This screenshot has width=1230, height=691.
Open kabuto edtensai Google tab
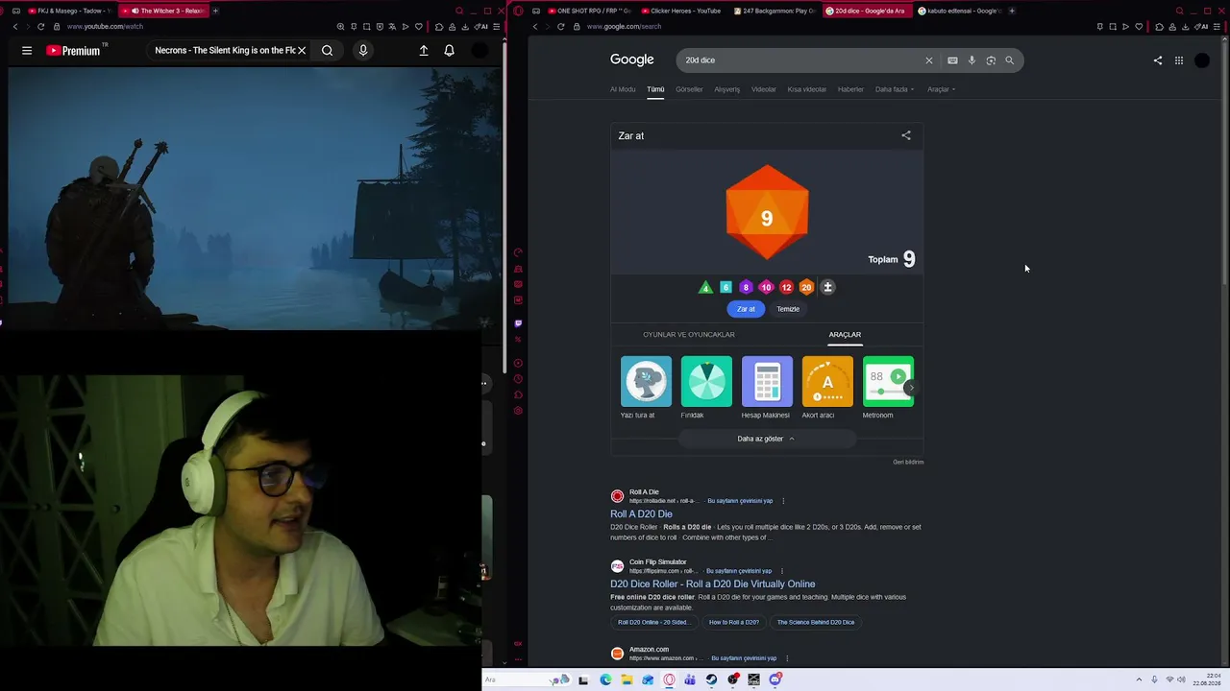point(959,11)
